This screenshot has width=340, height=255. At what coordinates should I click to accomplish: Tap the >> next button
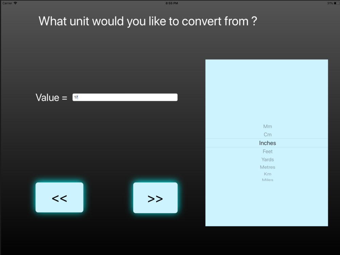coord(155,198)
